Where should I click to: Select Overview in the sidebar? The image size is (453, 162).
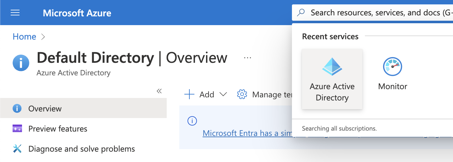coord(83,108)
